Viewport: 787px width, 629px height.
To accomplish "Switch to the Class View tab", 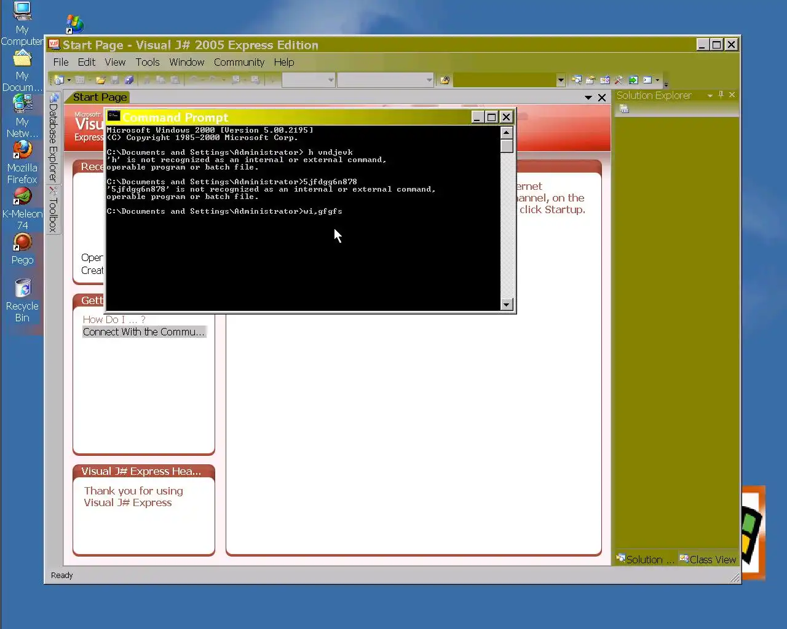I will (x=708, y=559).
